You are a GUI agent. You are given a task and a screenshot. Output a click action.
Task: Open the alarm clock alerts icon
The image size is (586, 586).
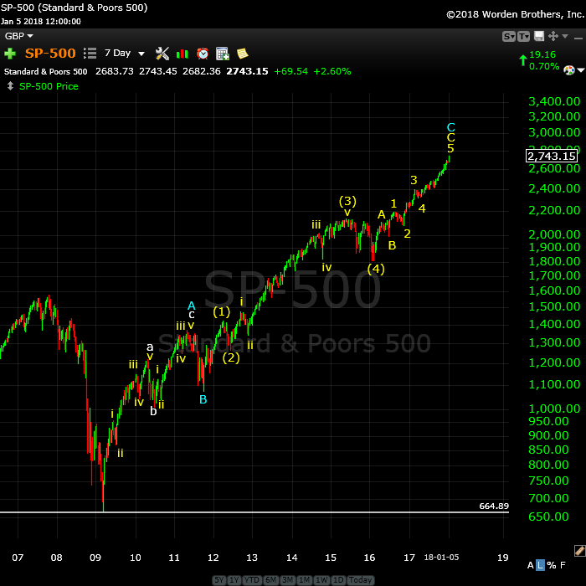[203, 54]
